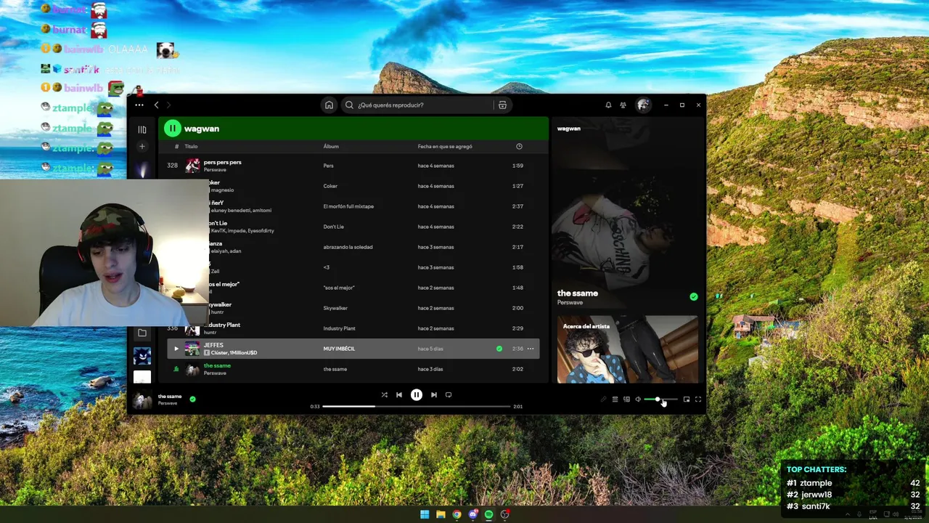
Task: Open the Acerca del artista card
Action: click(x=628, y=349)
